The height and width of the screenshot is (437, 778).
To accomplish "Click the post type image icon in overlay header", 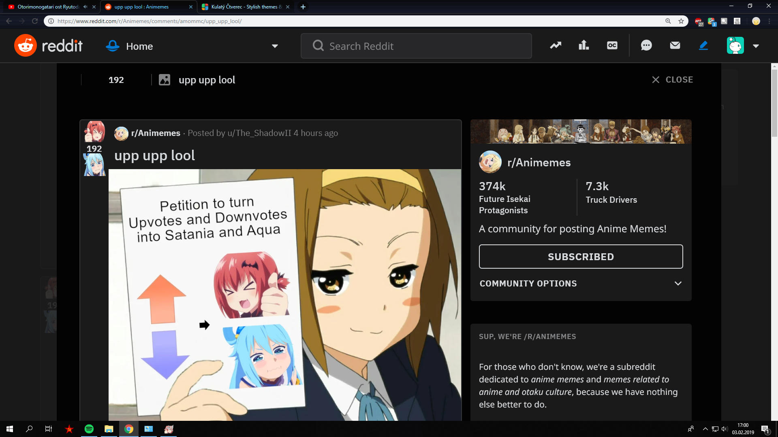I will tap(165, 80).
